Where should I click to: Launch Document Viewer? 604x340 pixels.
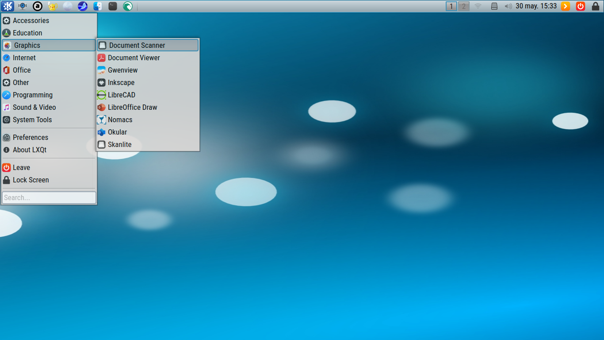[148, 58]
